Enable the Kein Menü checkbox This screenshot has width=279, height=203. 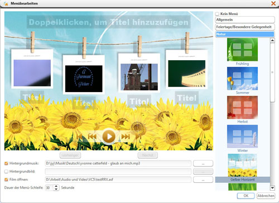pos(217,14)
